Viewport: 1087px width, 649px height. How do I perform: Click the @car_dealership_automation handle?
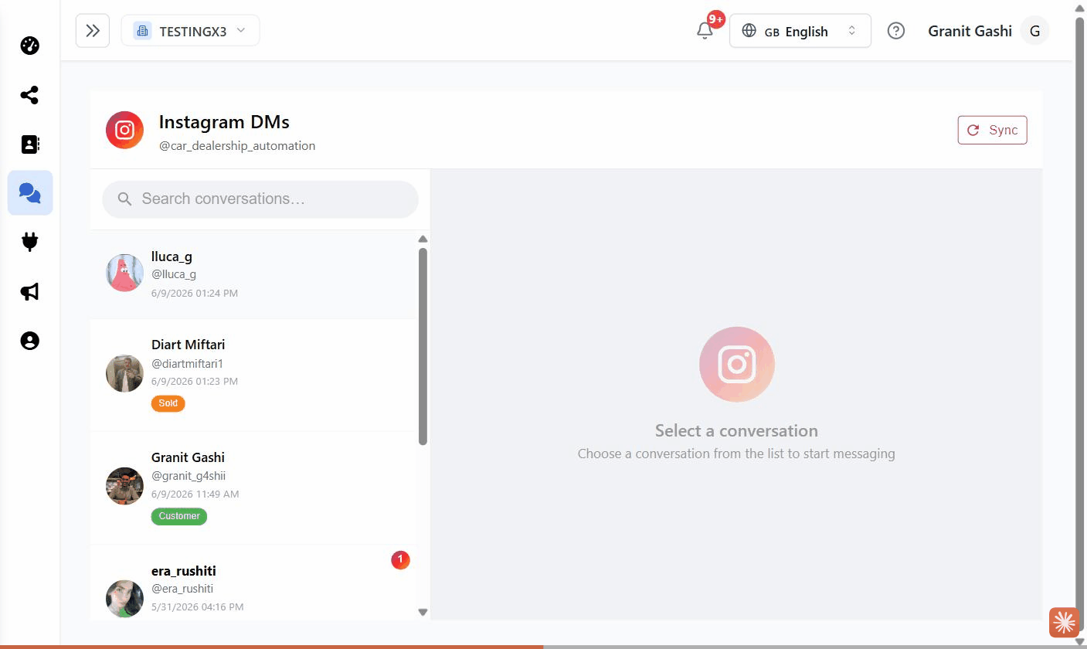pos(237,146)
